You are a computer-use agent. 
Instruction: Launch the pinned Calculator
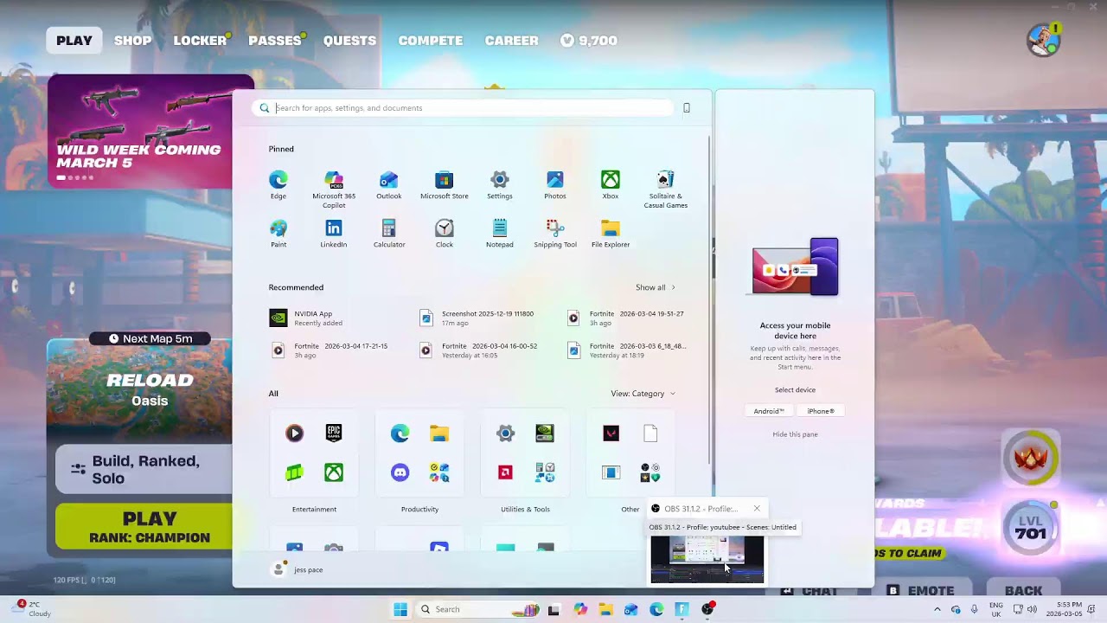coord(388,233)
